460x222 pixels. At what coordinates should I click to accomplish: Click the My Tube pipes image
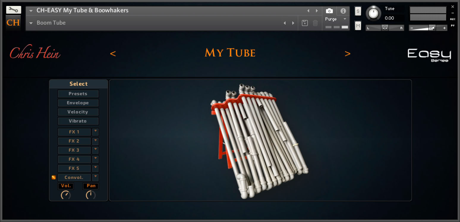pos(259,140)
